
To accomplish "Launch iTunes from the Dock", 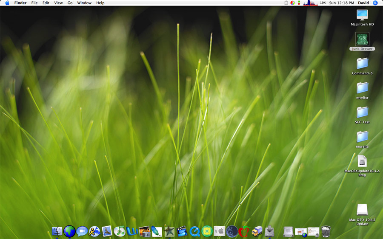I will [119, 231].
